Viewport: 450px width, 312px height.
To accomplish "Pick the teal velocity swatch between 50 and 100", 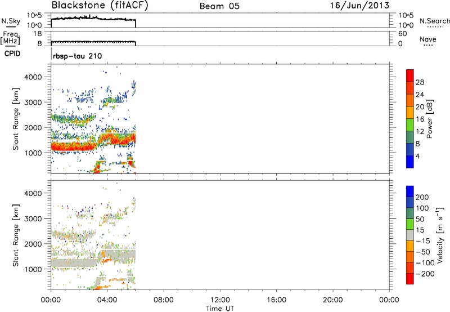I will (x=410, y=213).
